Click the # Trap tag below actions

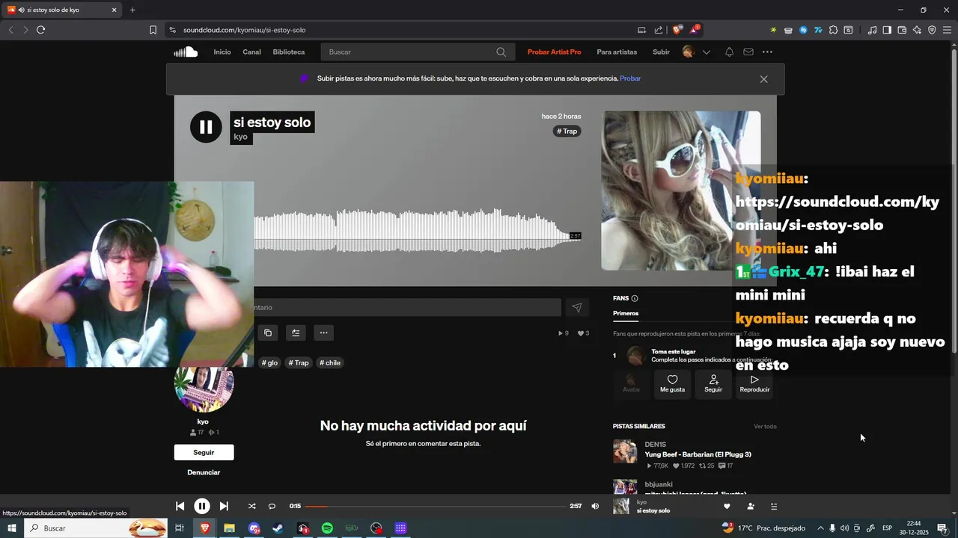point(299,363)
